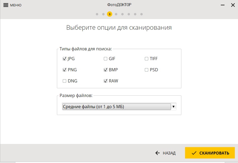
Task: Uncheck the PNG file type checkbox
Action: click(x=65, y=70)
